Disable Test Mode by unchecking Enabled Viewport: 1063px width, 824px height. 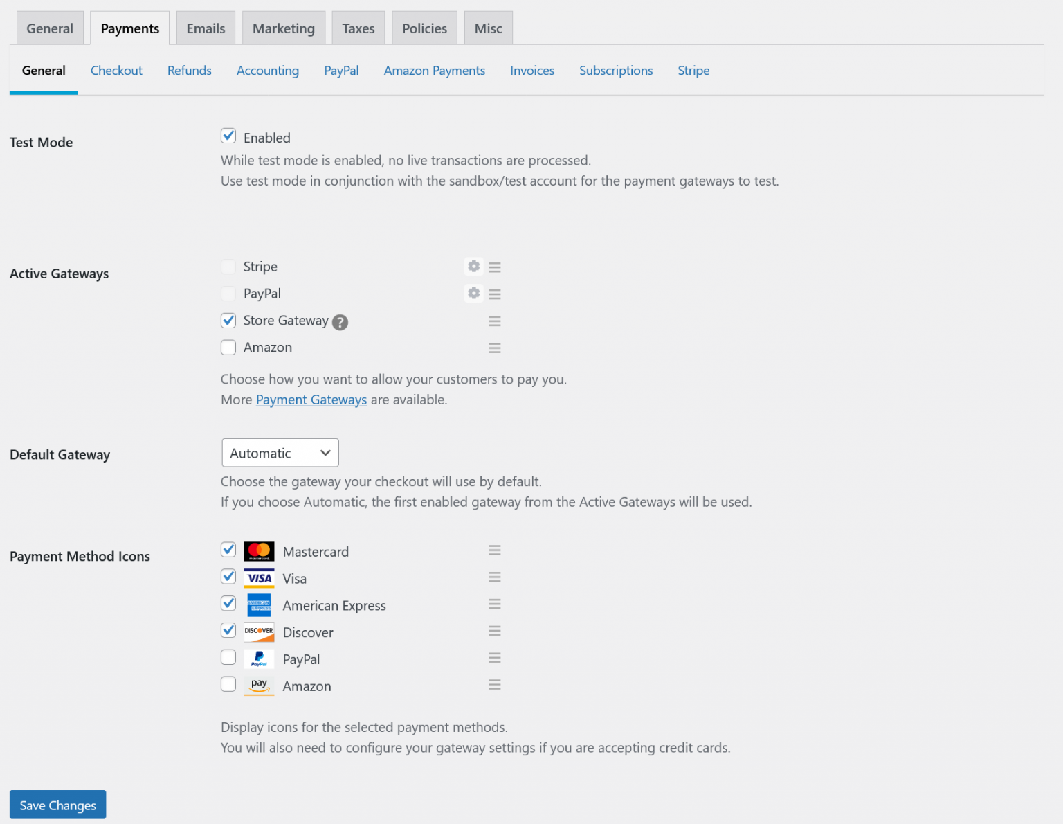coord(228,136)
